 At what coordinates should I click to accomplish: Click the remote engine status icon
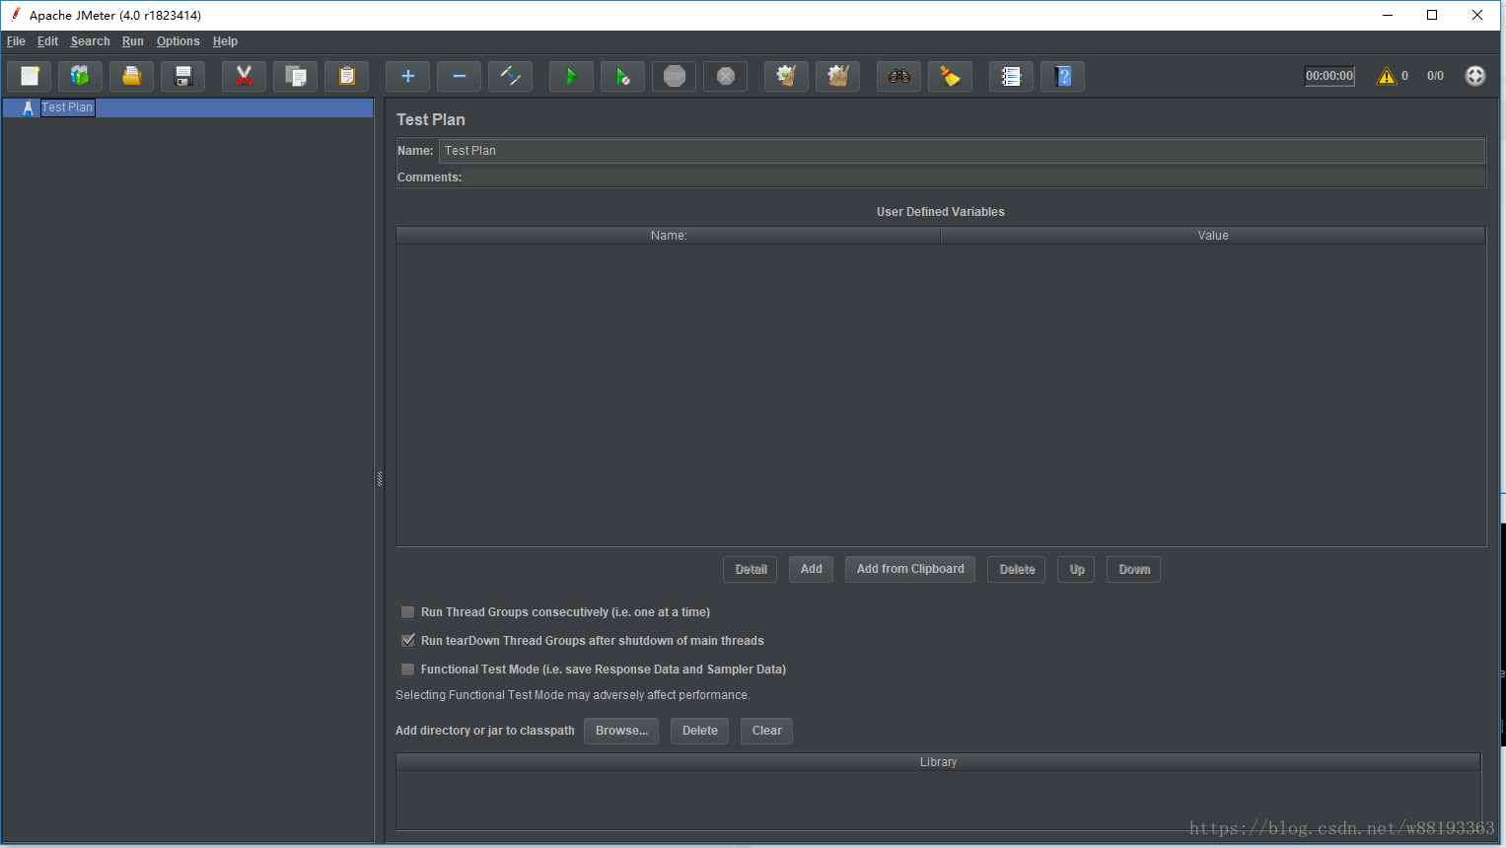(x=1475, y=76)
